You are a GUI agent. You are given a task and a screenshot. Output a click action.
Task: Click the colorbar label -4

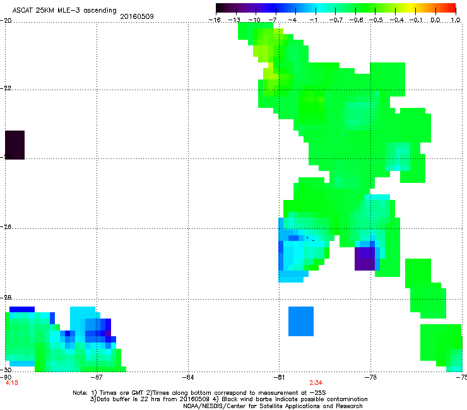pyautogui.click(x=293, y=20)
